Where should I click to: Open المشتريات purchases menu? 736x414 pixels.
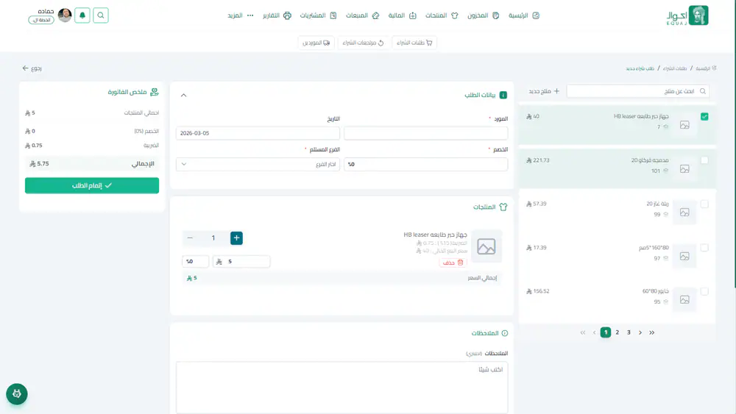(318, 15)
